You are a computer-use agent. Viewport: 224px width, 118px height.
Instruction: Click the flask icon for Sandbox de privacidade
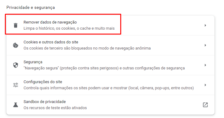point(16,105)
